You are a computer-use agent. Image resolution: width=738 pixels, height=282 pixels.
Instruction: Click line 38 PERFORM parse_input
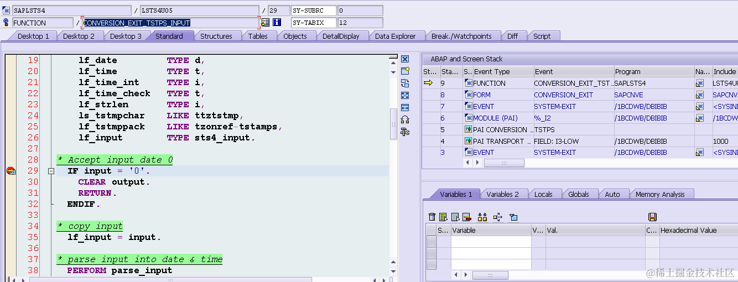[x=119, y=270]
